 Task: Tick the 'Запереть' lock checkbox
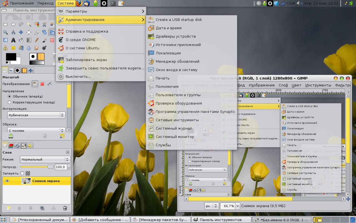22,173
